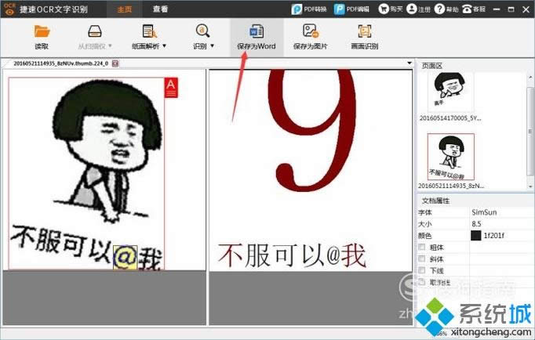Switch to the 查看 view tab
The height and width of the screenshot is (340, 535).
tap(160, 9)
